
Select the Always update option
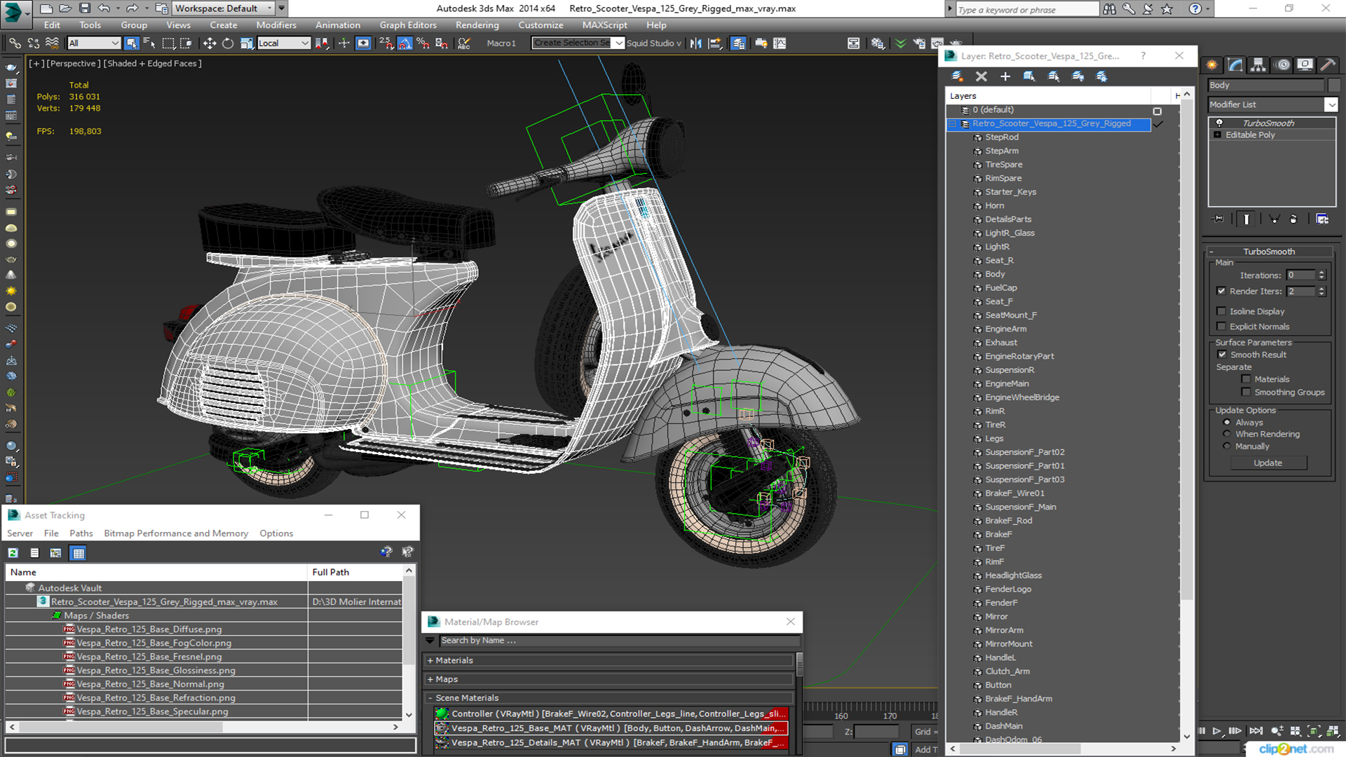1227,423
